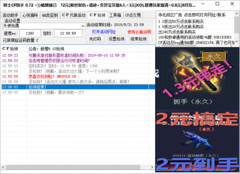Screen dimensions: 240x174
Task: Click the ad list scroll-down arrow
Action: tap(237, 41)
